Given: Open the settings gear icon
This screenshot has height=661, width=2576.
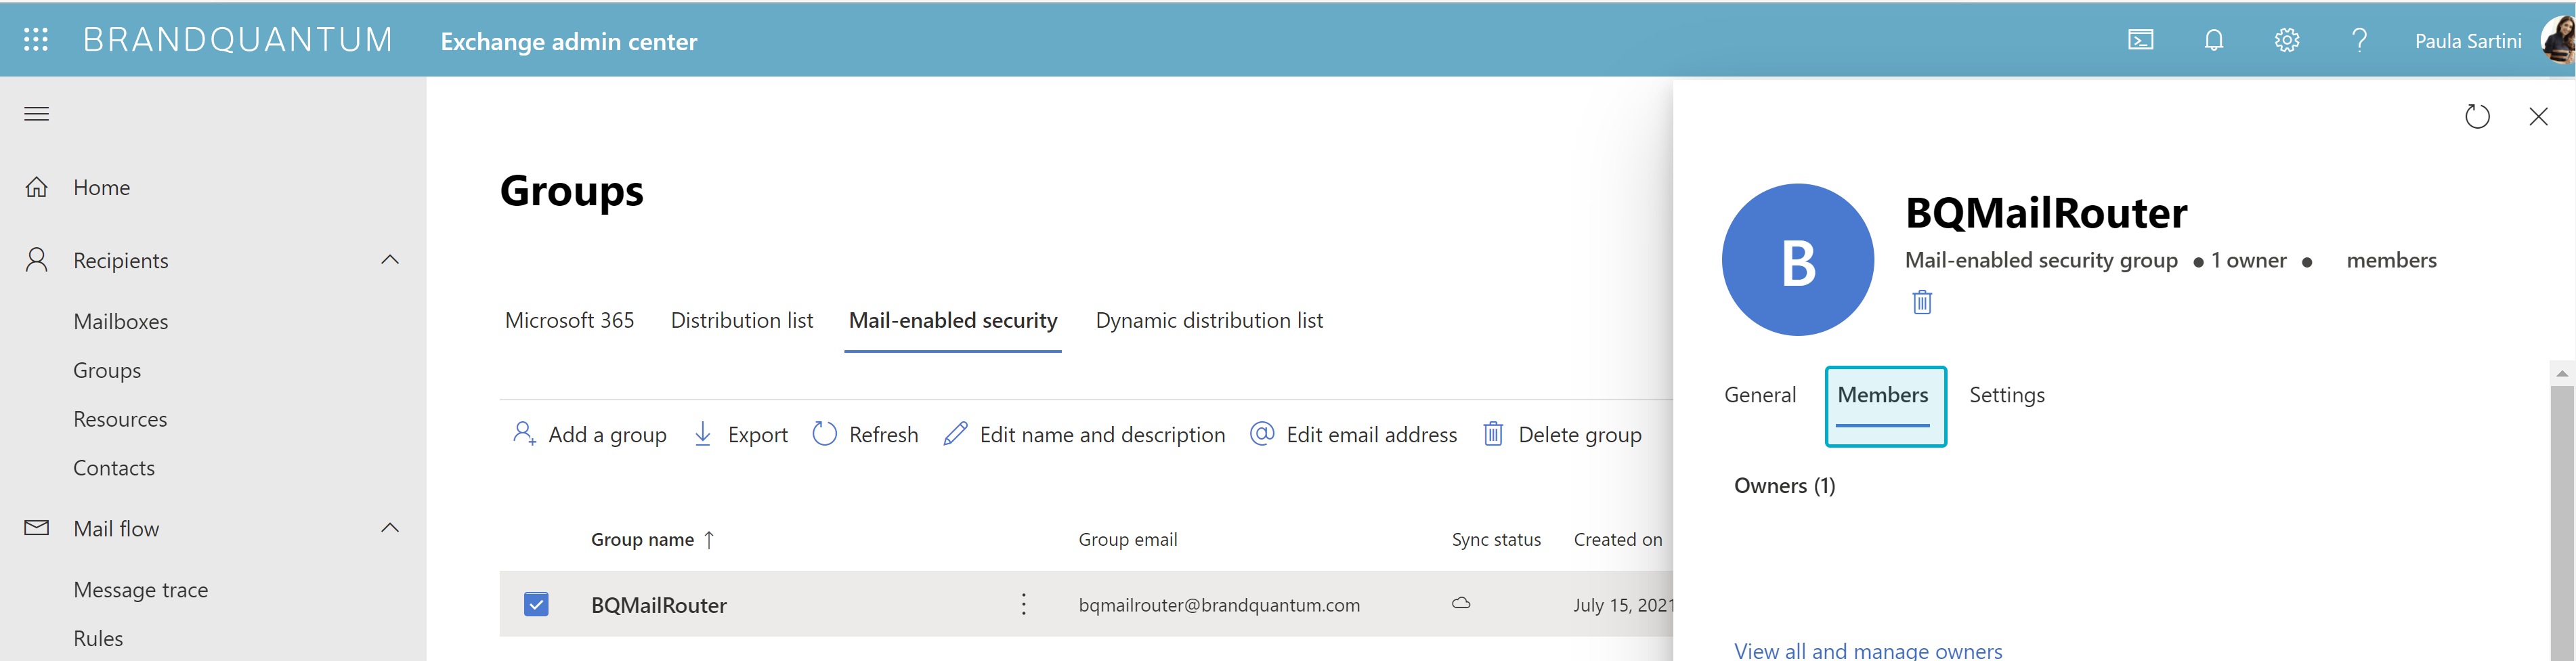Looking at the screenshot, I should [2287, 40].
